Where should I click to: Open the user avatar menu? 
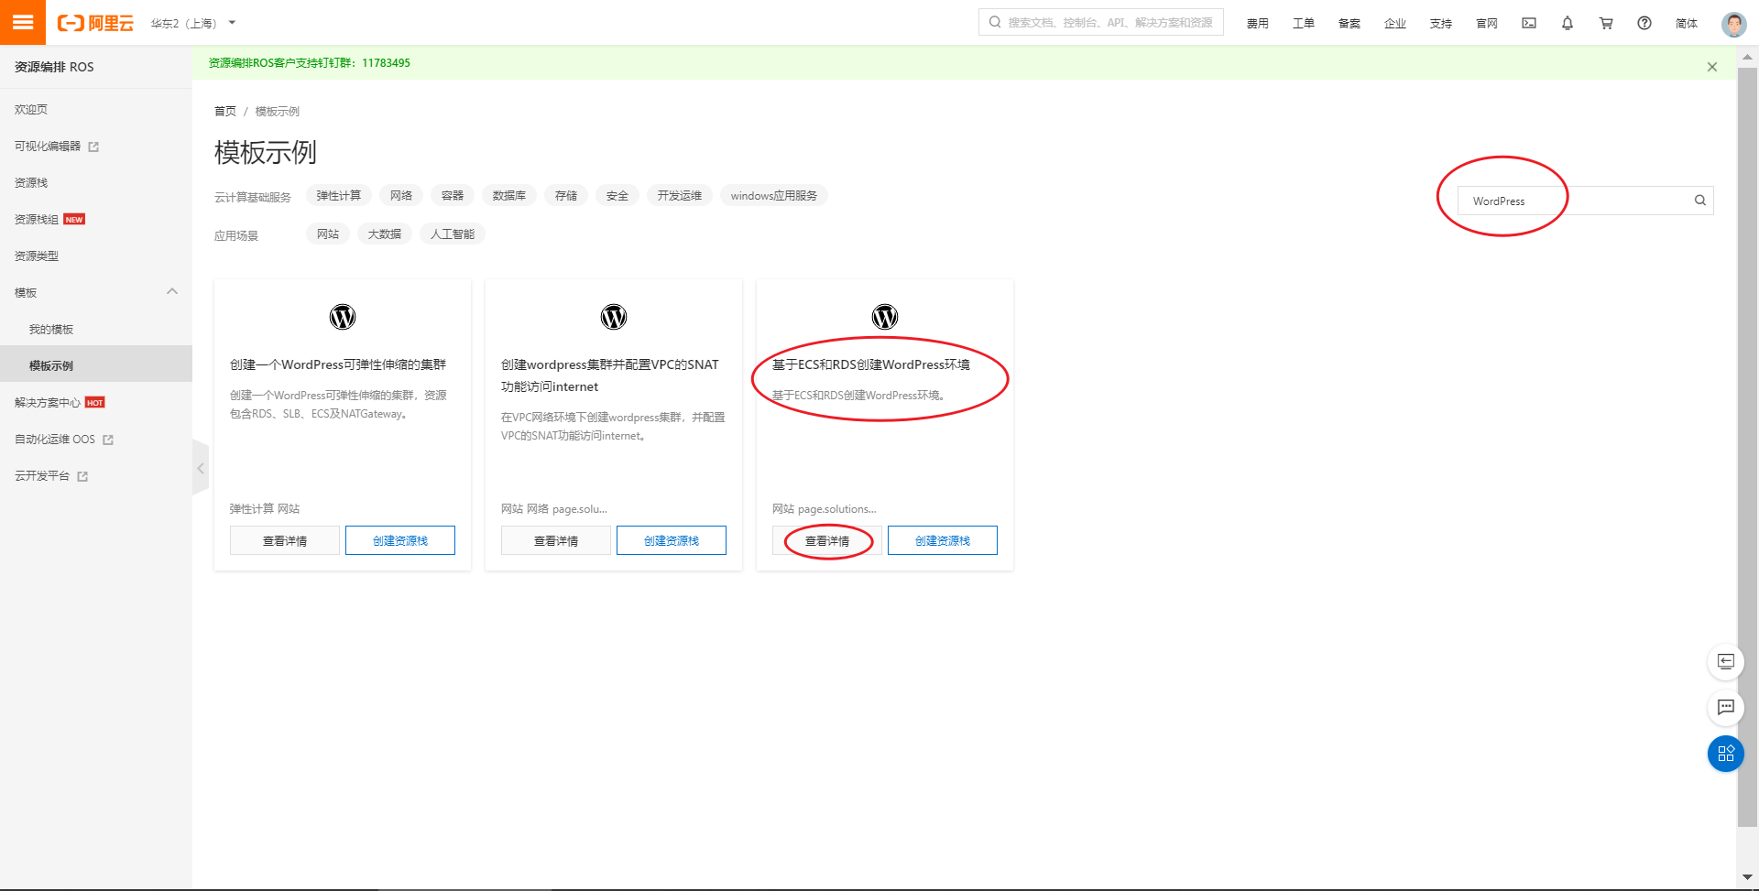click(1733, 24)
